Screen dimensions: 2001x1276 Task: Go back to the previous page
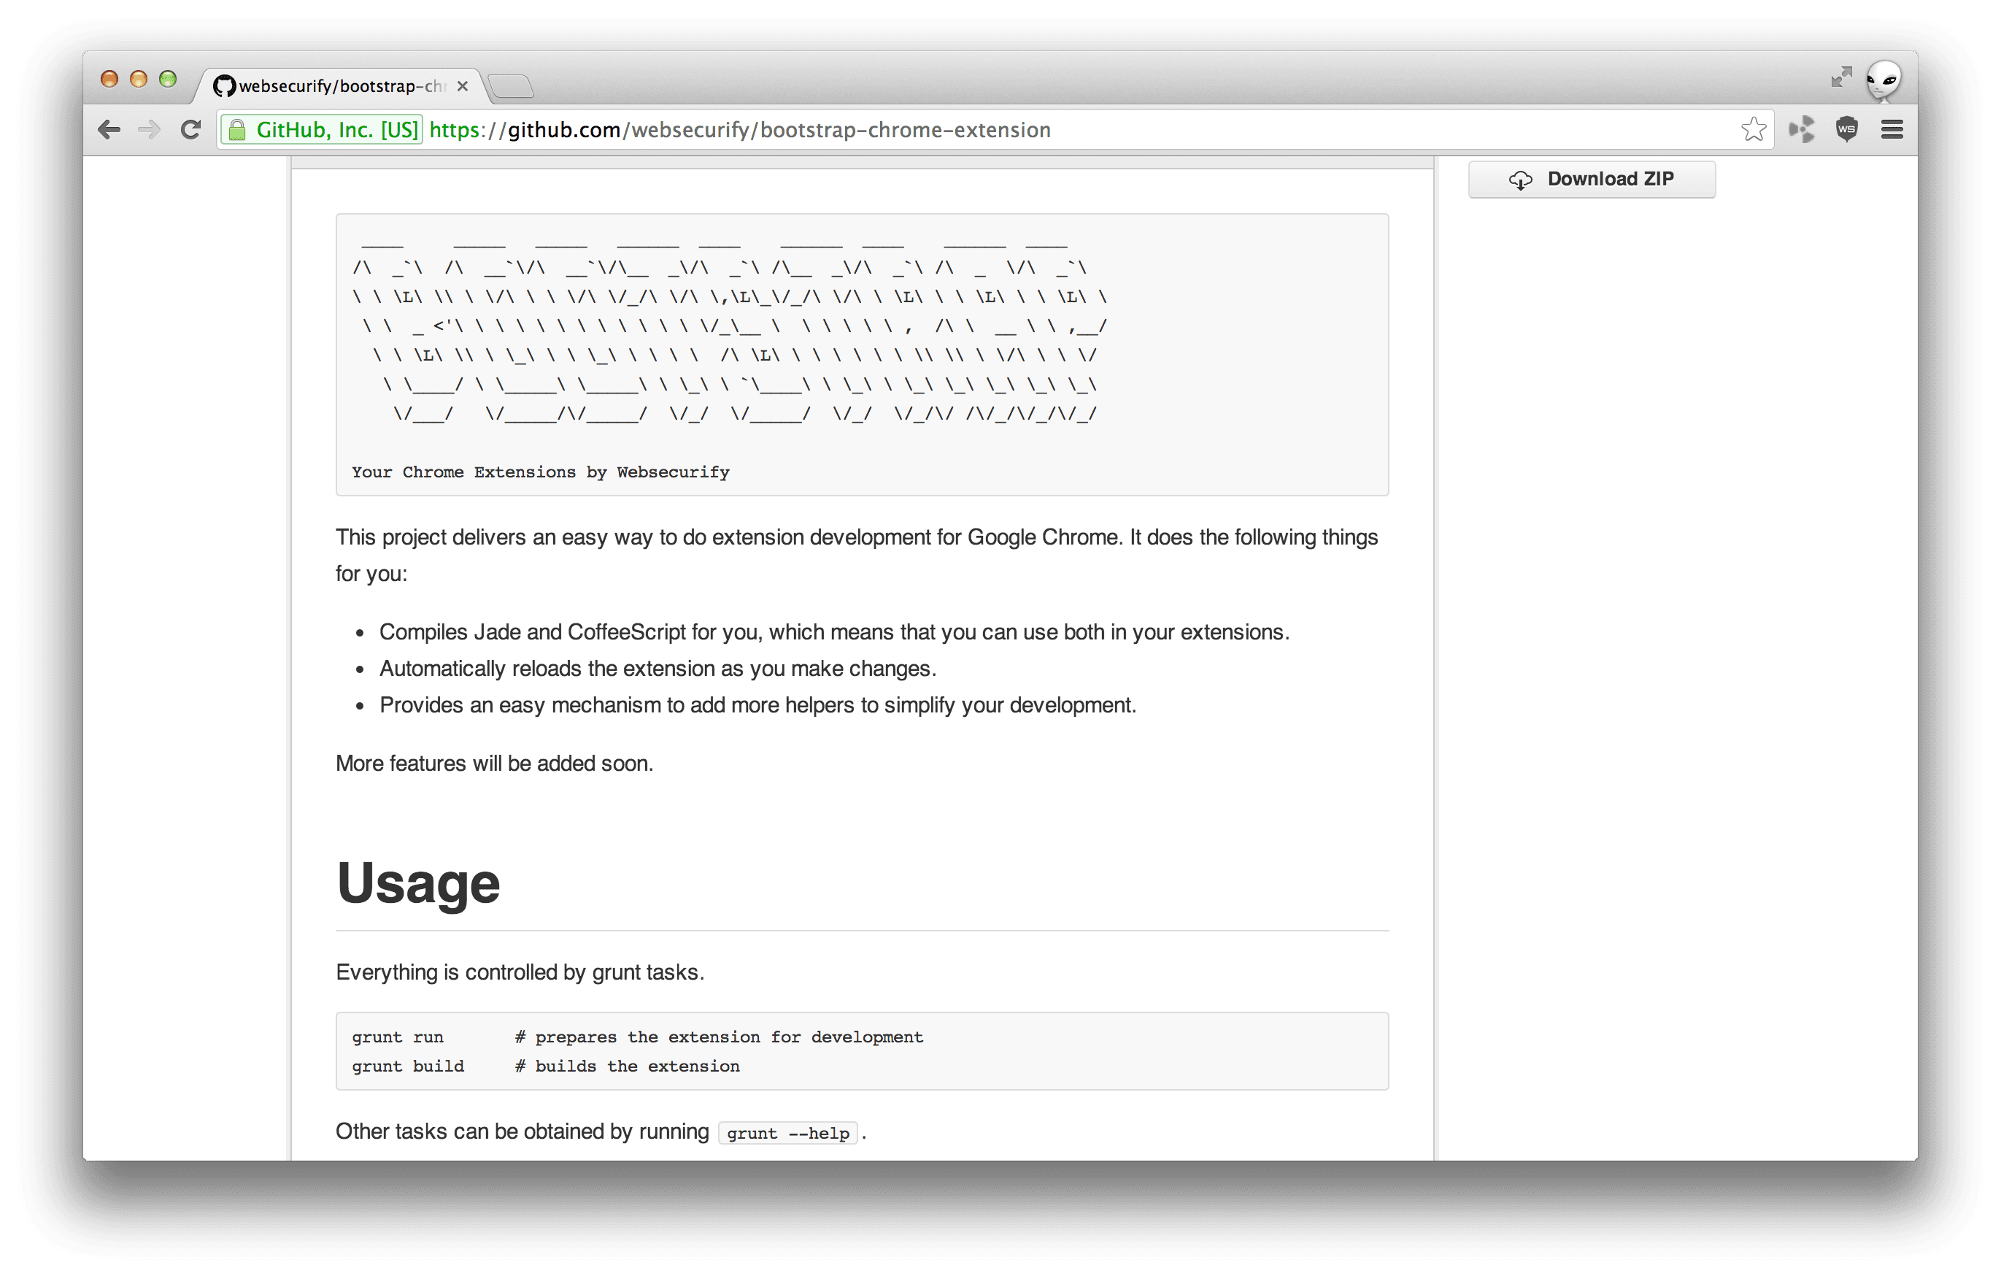[109, 130]
